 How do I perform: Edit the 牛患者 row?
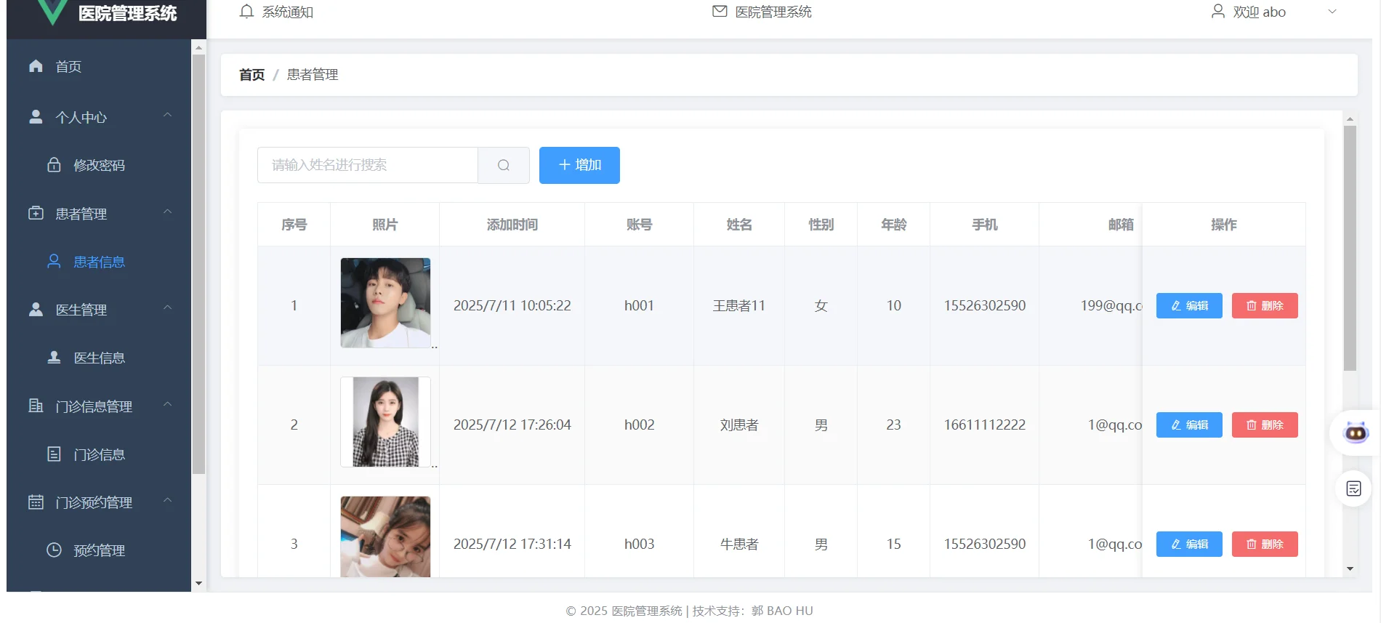tap(1189, 544)
